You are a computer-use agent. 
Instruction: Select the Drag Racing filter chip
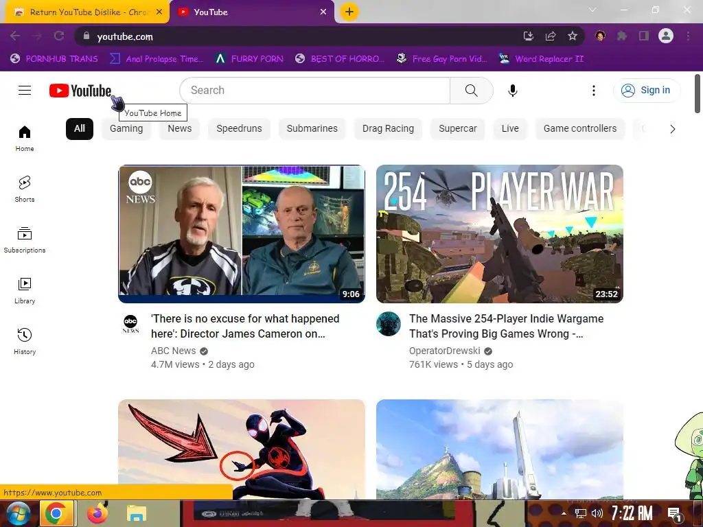(x=388, y=128)
